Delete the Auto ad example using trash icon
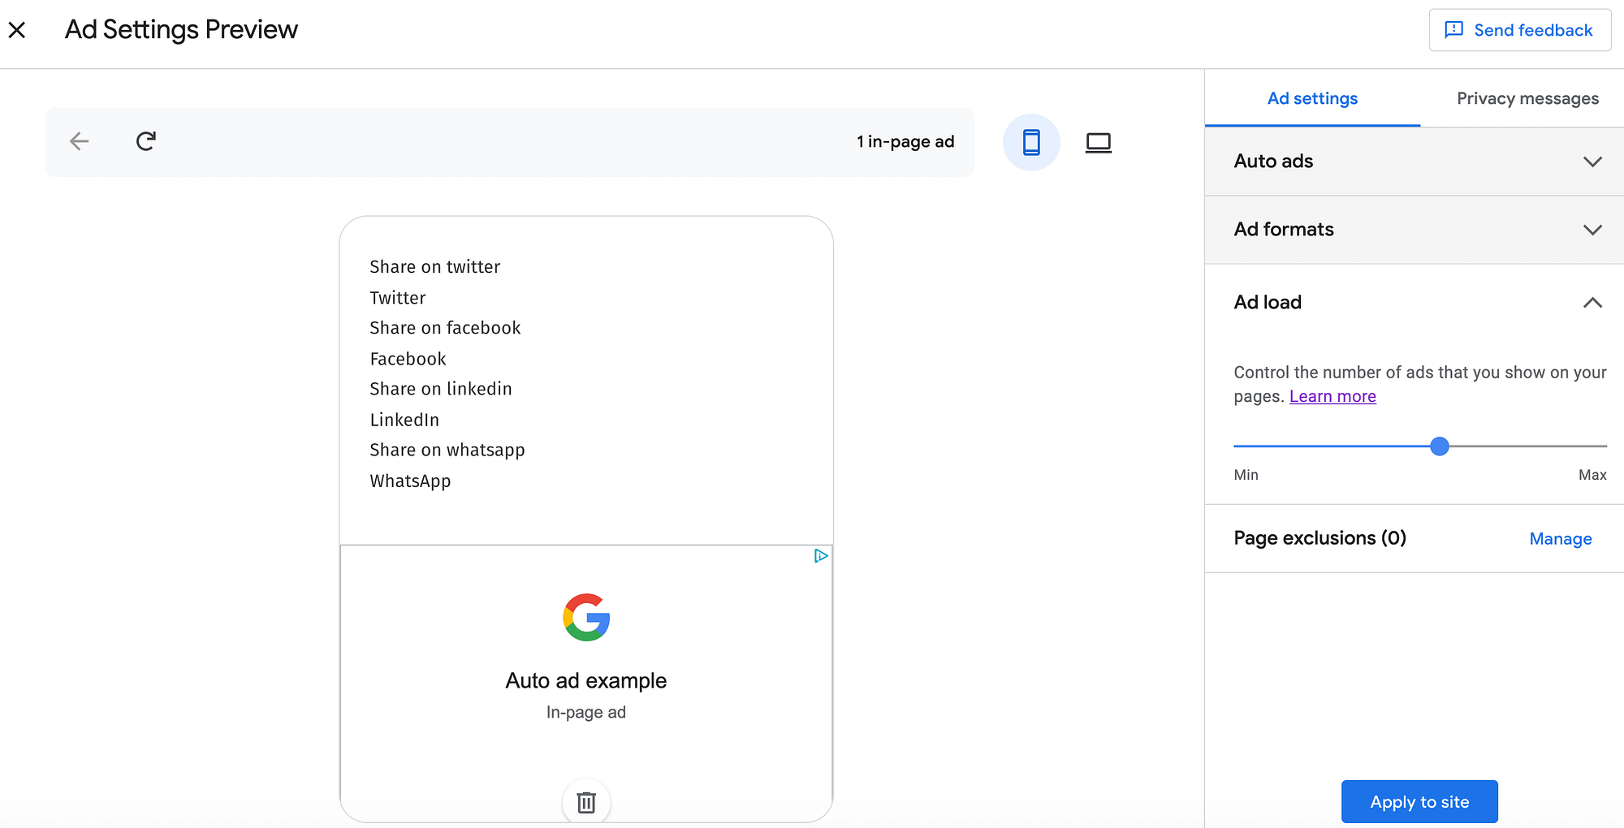 [585, 801]
